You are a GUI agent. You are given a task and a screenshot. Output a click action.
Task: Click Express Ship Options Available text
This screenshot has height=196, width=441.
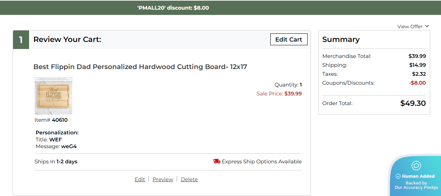(262, 161)
